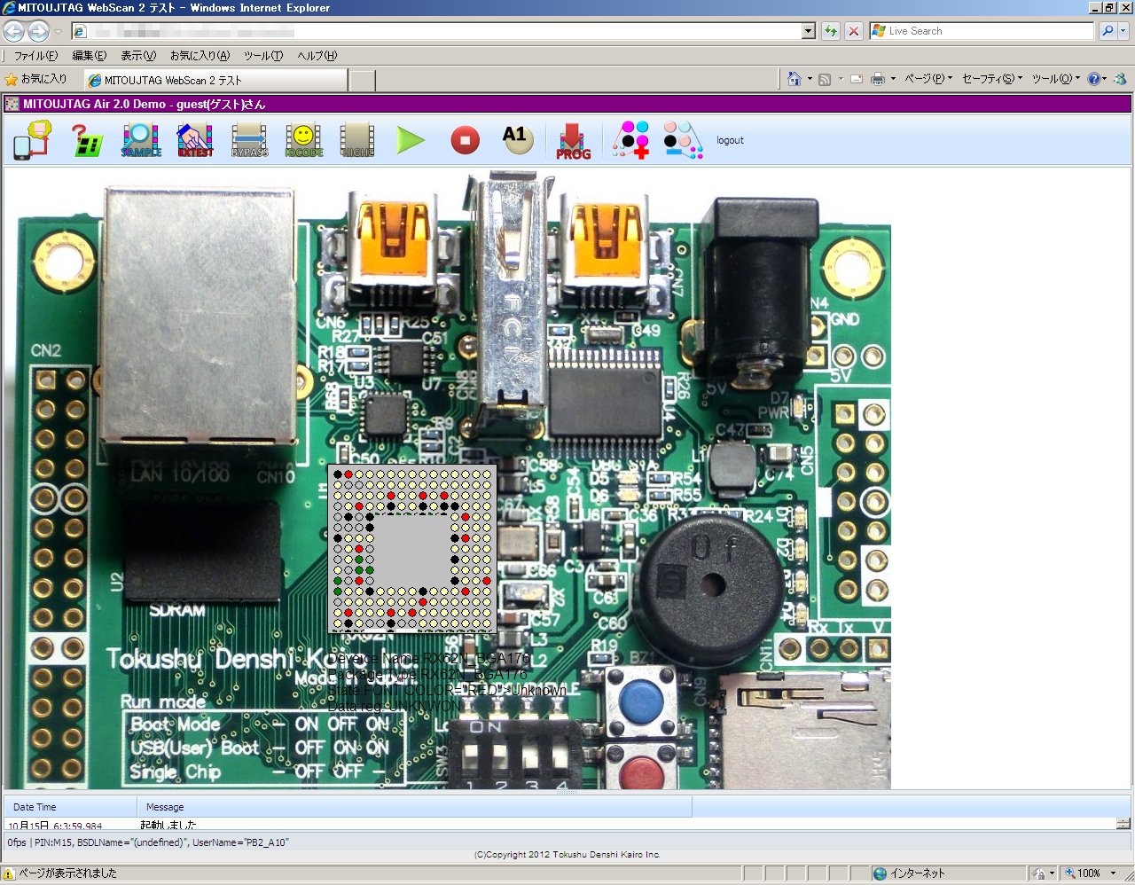Start scanning with the green play button
1135x885 pixels.
coord(411,140)
